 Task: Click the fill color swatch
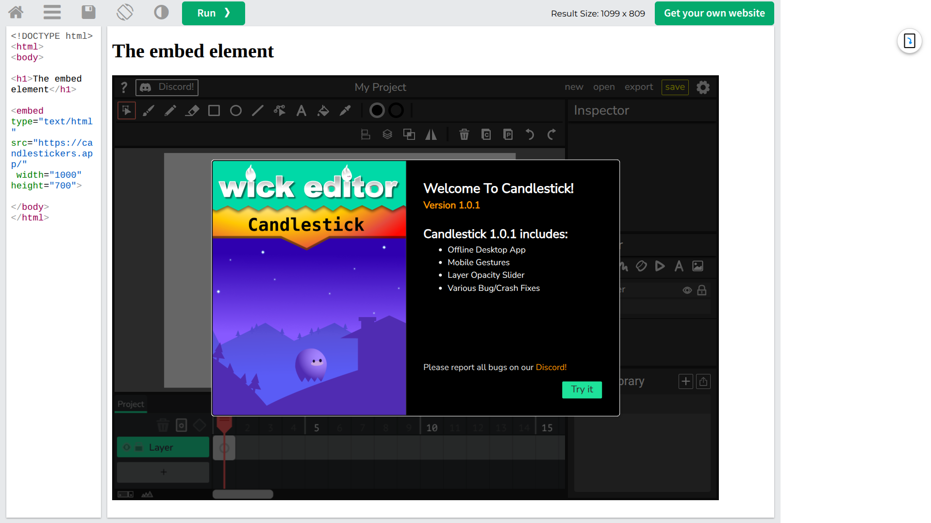tap(377, 111)
